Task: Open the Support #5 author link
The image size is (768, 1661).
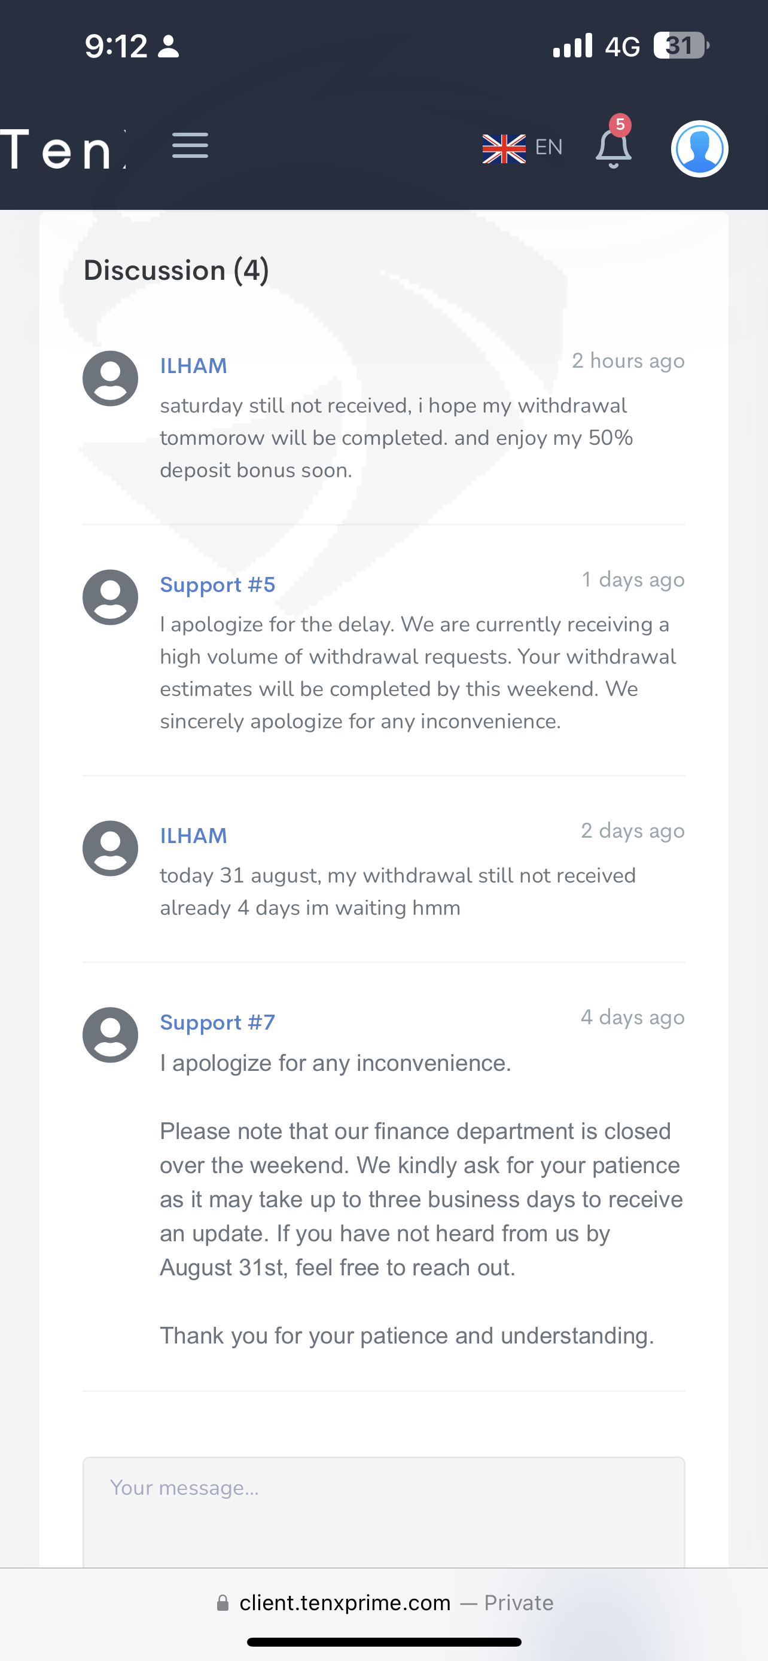Action: (x=217, y=585)
